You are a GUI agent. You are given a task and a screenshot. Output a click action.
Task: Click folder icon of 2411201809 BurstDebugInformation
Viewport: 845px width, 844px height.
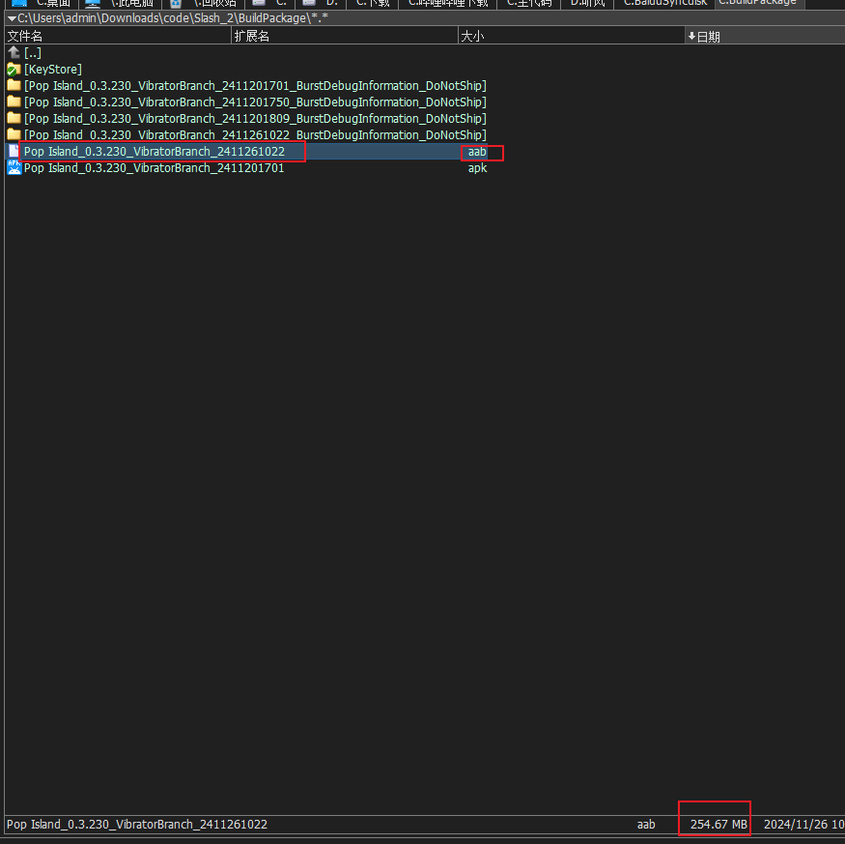click(14, 118)
